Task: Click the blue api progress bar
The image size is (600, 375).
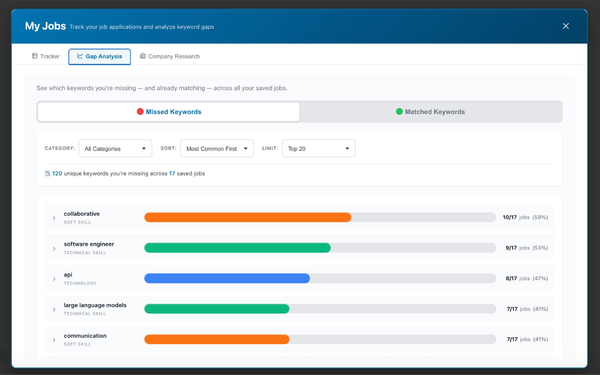Action: (227, 278)
